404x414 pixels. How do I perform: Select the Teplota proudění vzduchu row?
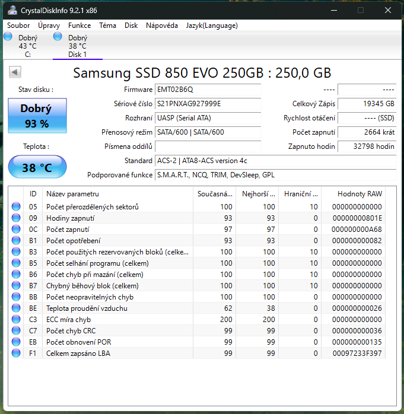(x=196, y=308)
